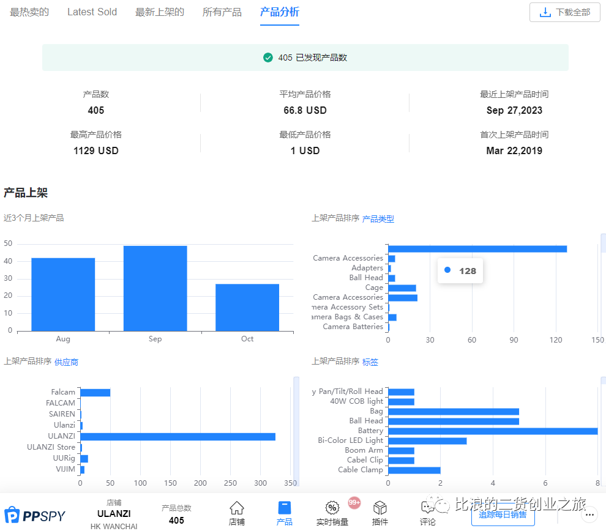Click the Cabel Clip tag label

365,460
